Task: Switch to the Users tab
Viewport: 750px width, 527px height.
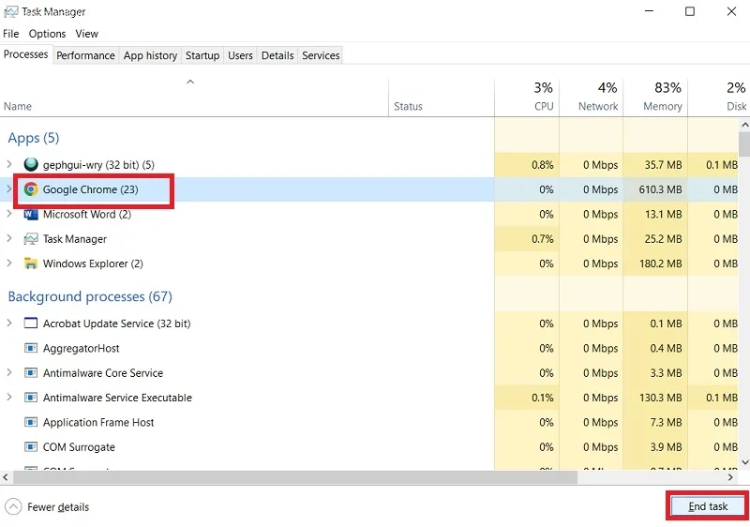Action: [240, 55]
